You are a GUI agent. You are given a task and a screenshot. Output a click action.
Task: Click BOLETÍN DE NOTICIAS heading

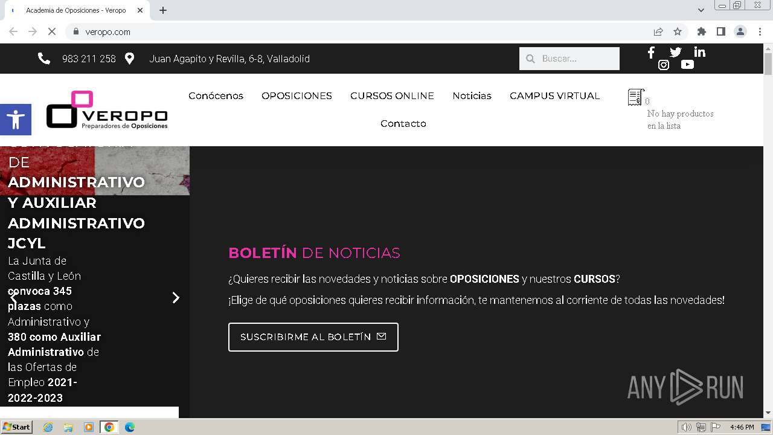pyautogui.click(x=314, y=253)
